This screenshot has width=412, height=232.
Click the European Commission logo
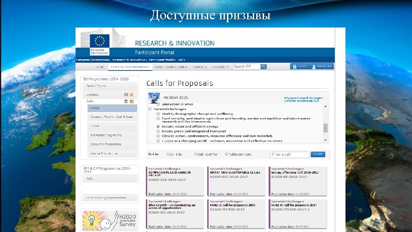100,44
